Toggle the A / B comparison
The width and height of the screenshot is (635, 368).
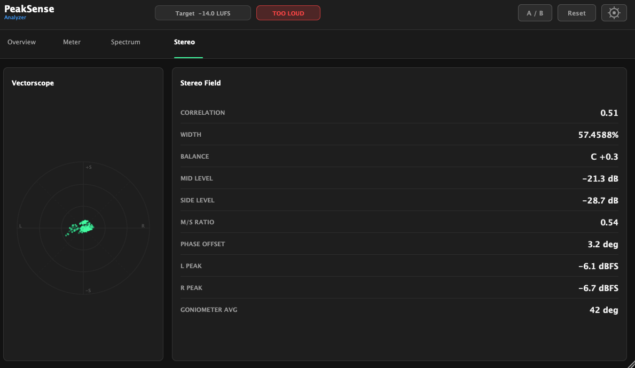coord(535,13)
